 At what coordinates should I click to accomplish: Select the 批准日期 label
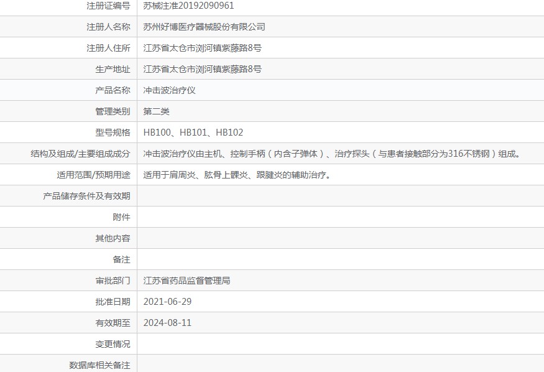(x=113, y=302)
